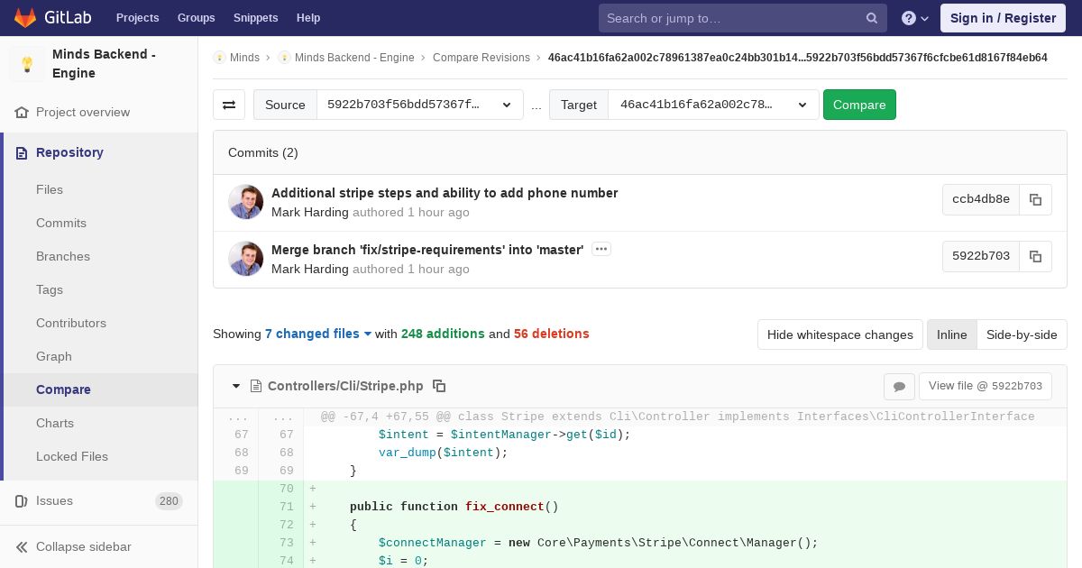Click Minds Backend Engine icon in breadcrumb
Viewport: 1082px width, 568px height.
[x=284, y=58]
